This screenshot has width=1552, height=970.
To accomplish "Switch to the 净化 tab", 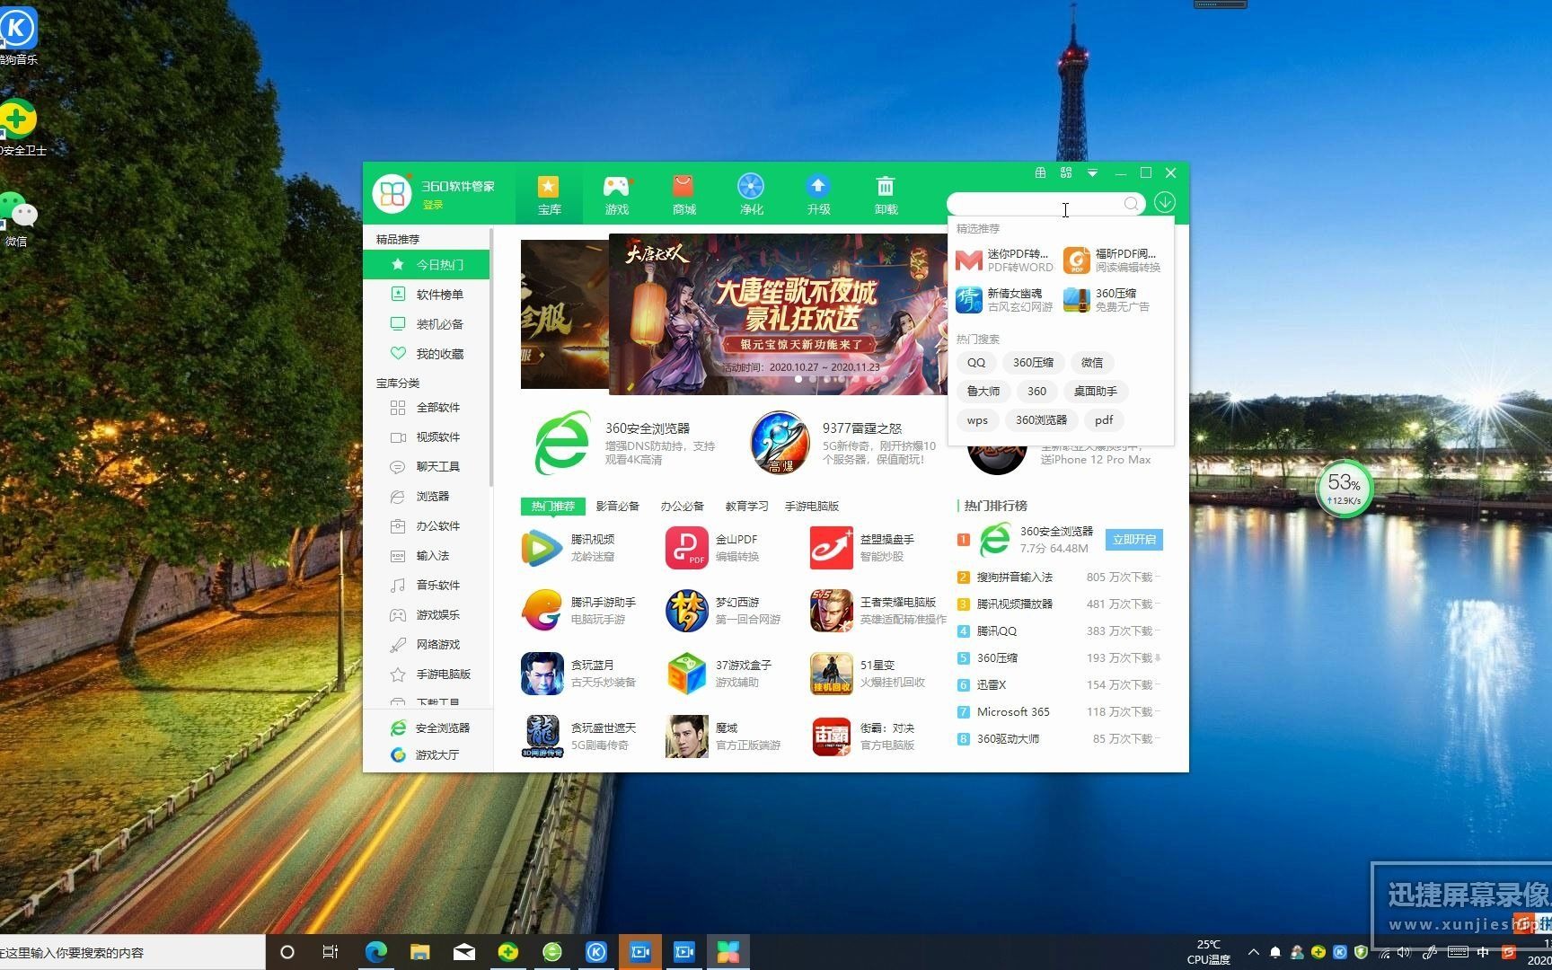I will coord(751,195).
